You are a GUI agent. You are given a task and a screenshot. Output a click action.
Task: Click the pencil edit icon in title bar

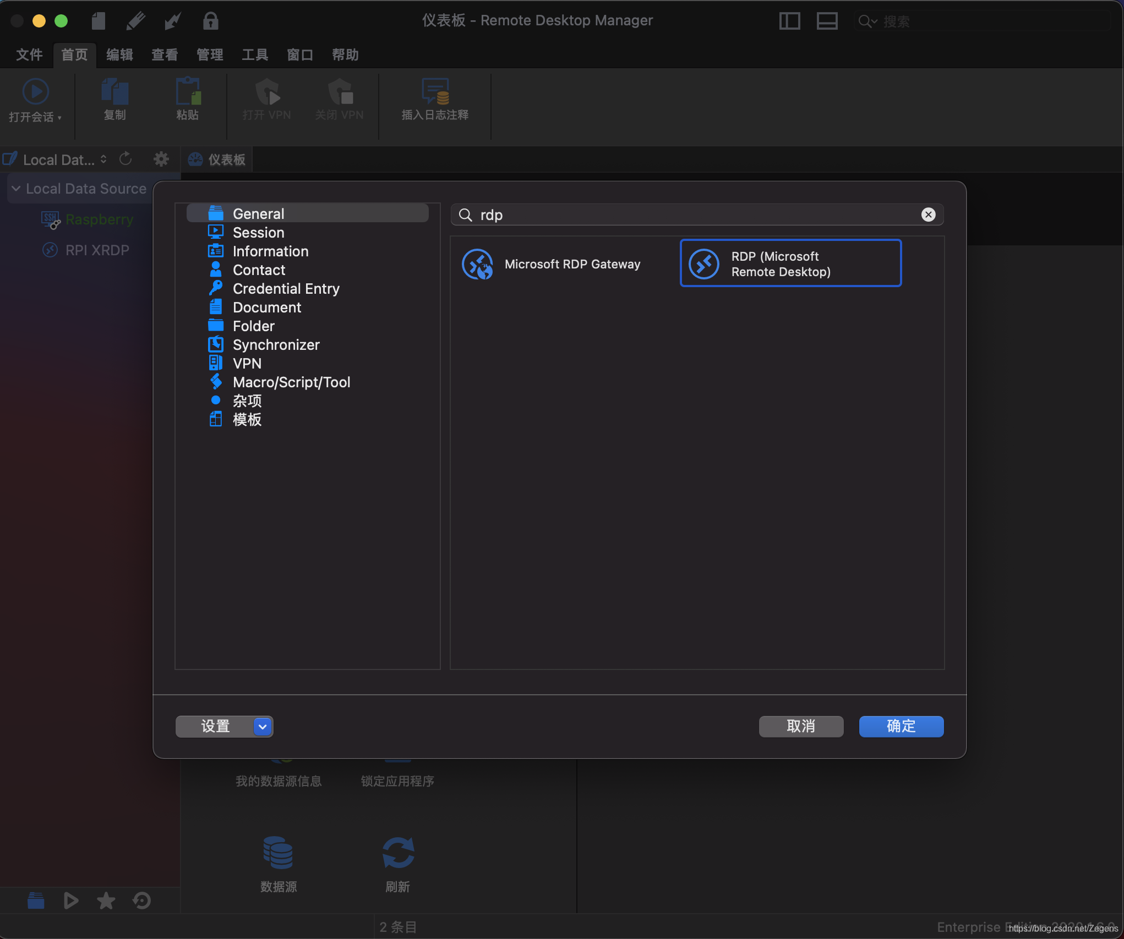coord(135,21)
